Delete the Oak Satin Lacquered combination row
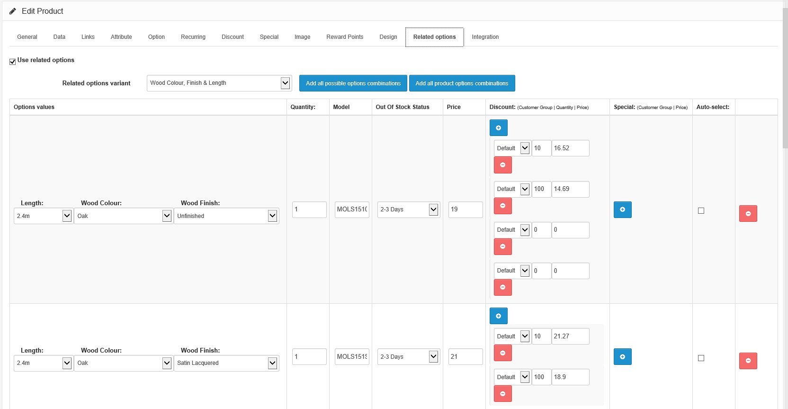 (748, 361)
